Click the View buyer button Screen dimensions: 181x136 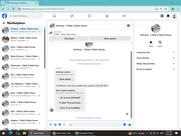click(x=69, y=38)
